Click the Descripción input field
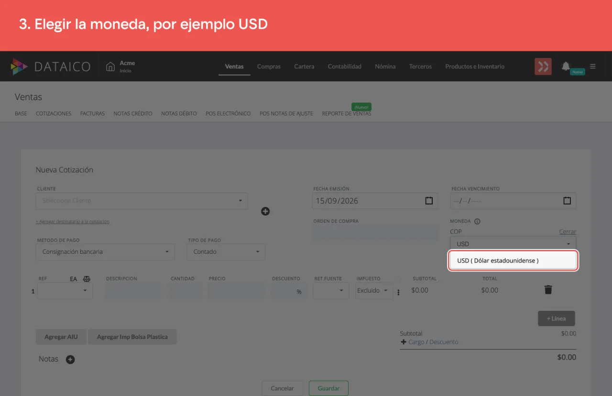 [134, 291]
